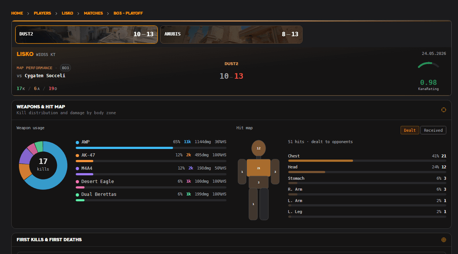Click the WIOSS KT team name
Screen dimensions: 458x254
click(46, 55)
